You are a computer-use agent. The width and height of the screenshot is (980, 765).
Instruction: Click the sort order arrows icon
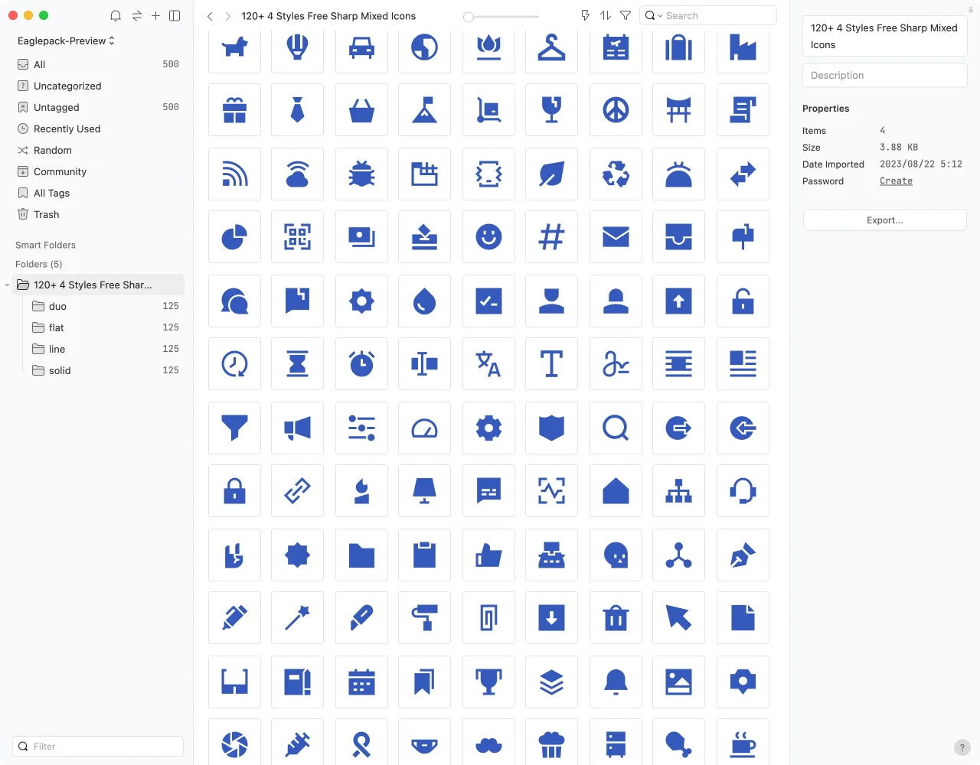(606, 15)
